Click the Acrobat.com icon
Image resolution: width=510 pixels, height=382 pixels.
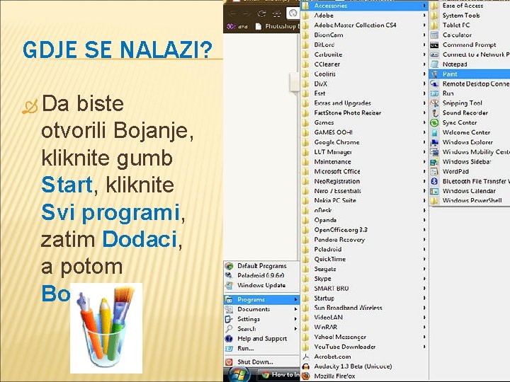[x=306, y=357]
